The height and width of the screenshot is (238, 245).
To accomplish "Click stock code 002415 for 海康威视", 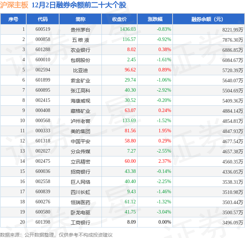I will click(x=43, y=100).
